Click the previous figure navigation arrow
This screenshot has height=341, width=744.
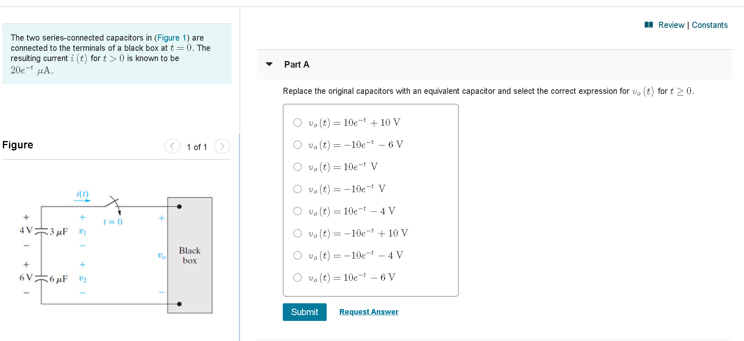click(172, 146)
